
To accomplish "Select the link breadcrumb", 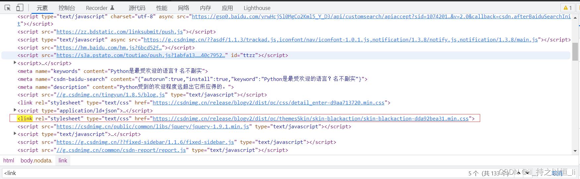I will (63, 160).
